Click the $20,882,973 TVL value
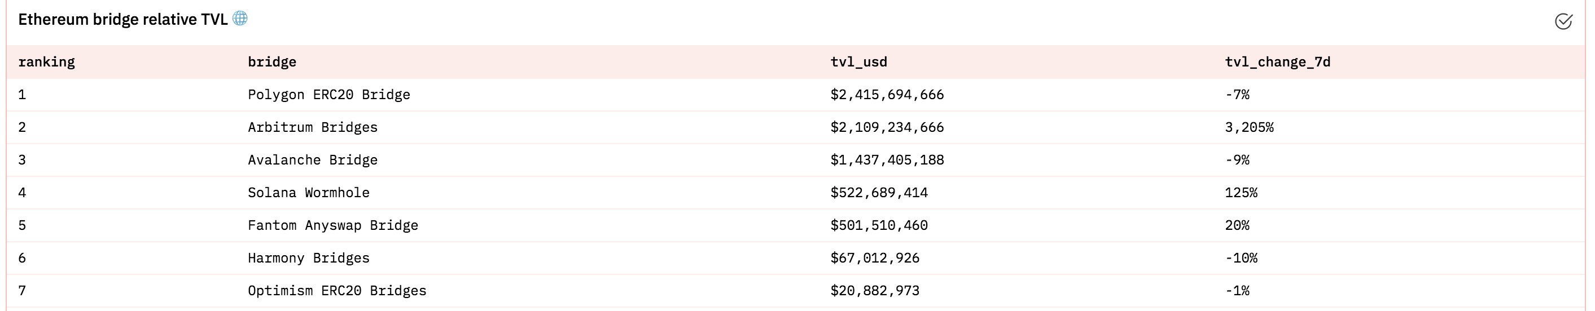The image size is (1595, 311). tap(875, 291)
